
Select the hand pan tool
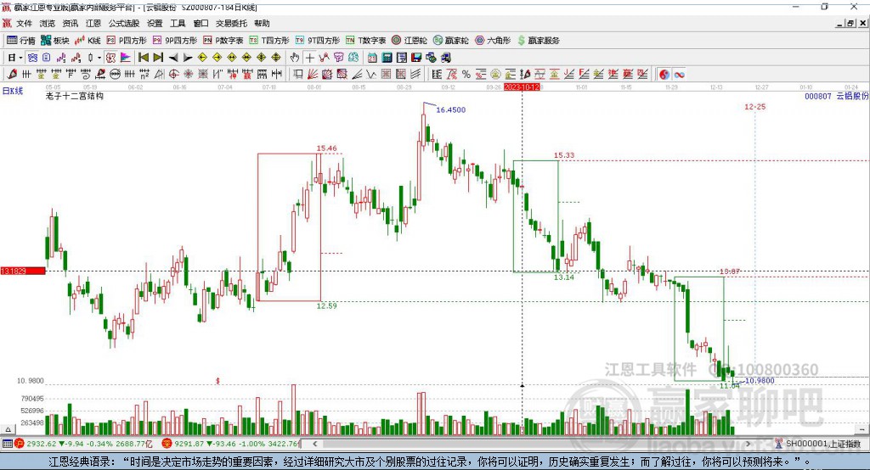pyautogui.click(x=295, y=58)
